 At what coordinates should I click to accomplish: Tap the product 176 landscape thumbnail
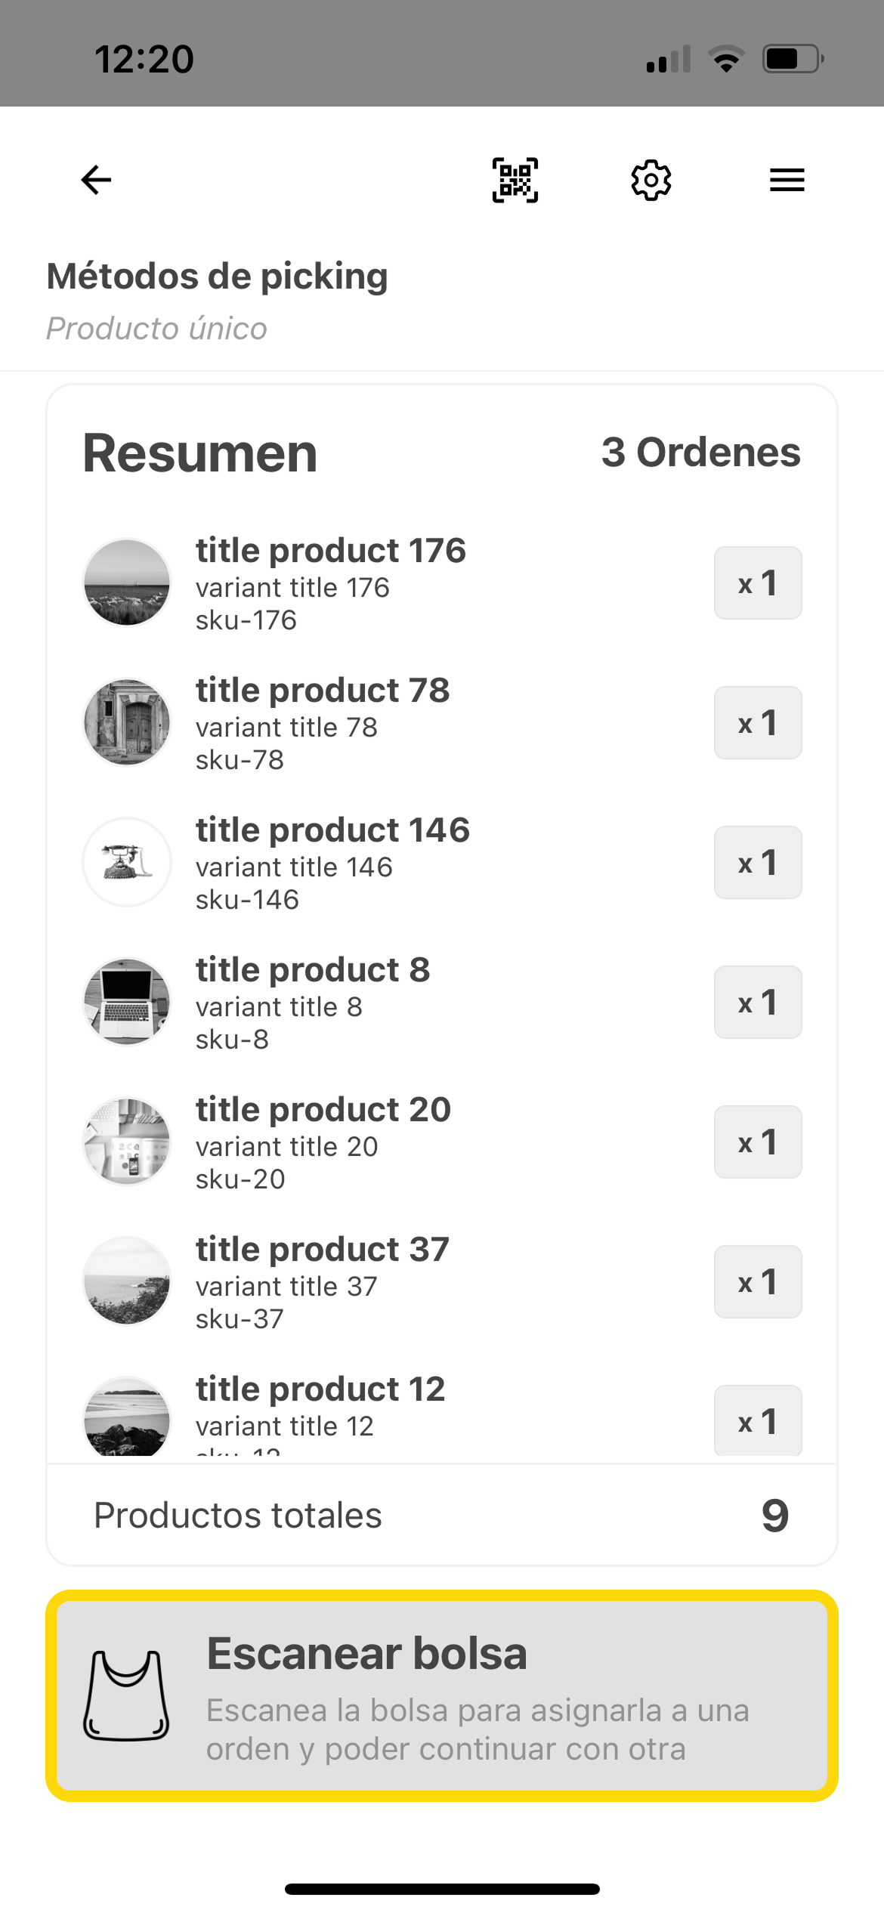[x=127, y=583]
